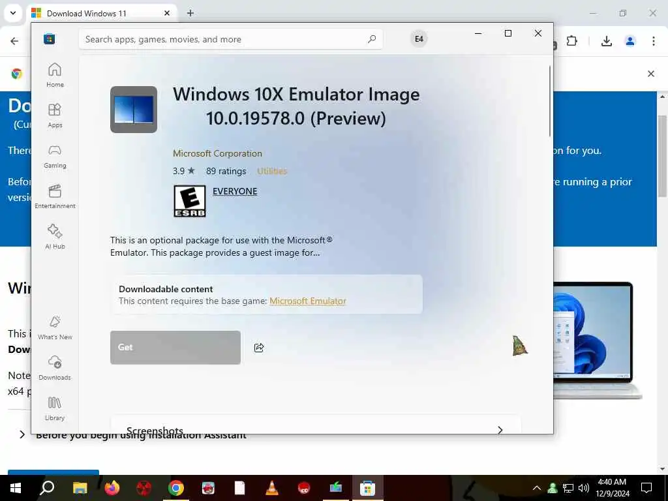This screenshot has width=668, height=501.
Task: Open volume control in system tray
Action: [584, 488]
